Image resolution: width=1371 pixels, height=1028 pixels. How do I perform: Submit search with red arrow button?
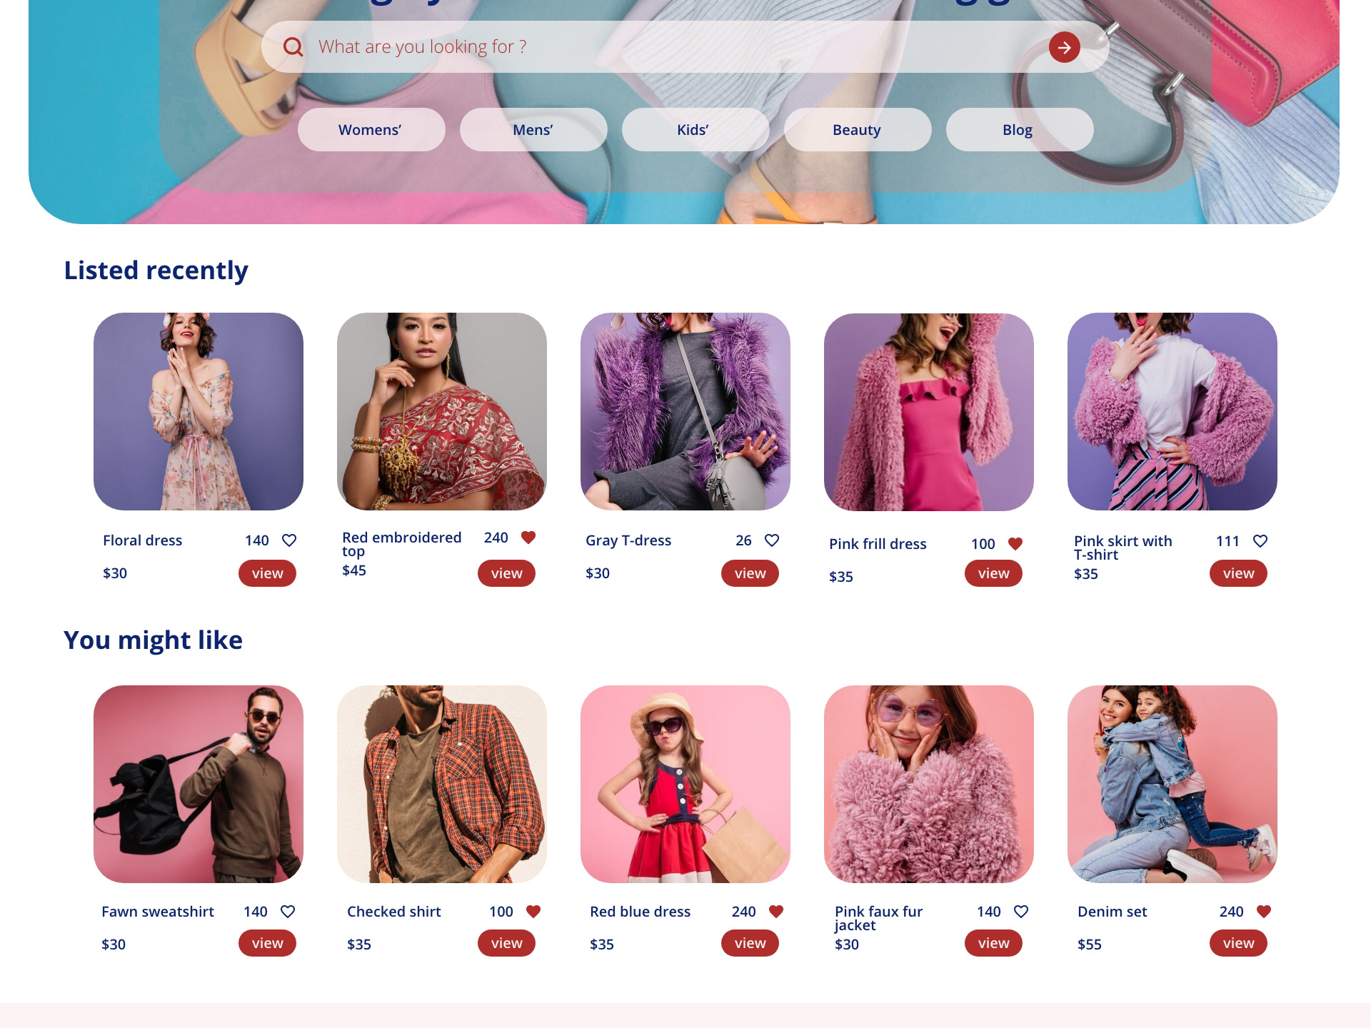pos(1064,47)
